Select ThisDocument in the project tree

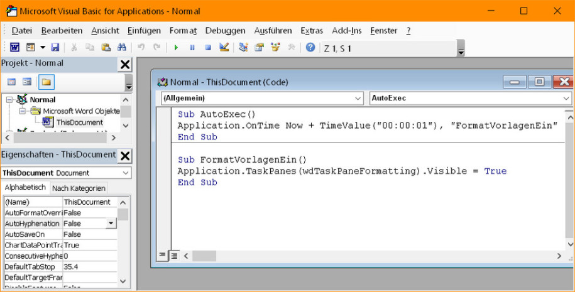[x=79, y=122]
